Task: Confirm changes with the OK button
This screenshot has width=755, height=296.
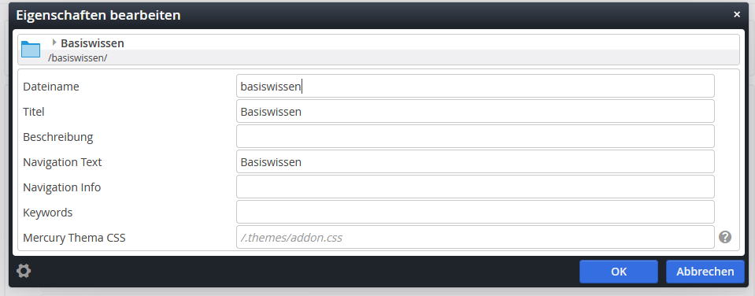Action: click(619, 272)
